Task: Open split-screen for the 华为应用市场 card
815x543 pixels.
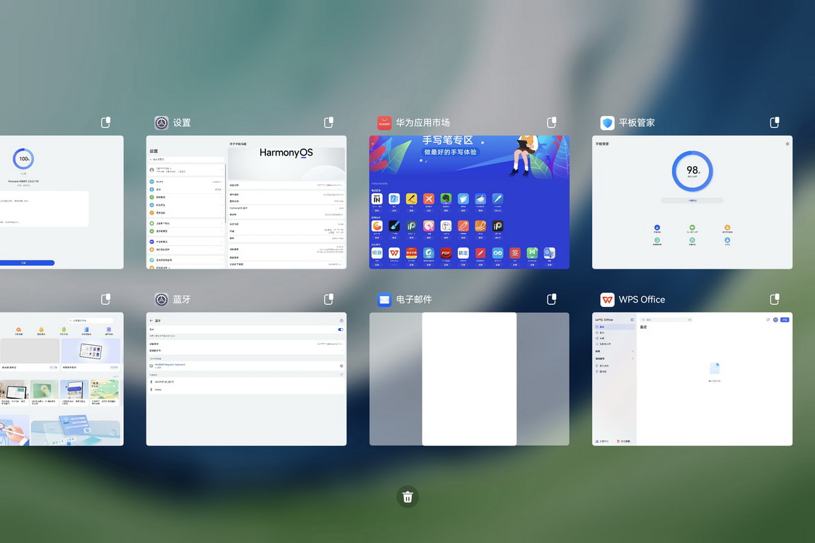Action: pyautogui.click(x=552, y=122)
